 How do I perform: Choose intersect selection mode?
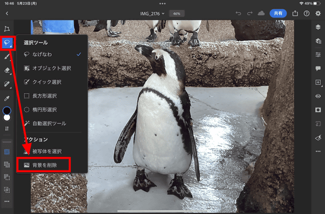(7, 190)
